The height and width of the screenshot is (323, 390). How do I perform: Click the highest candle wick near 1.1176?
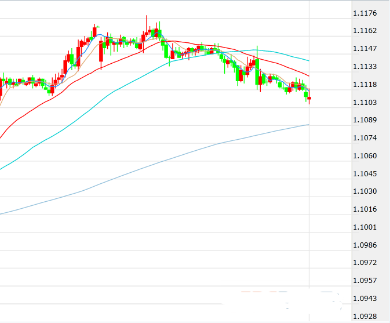click(x=147, y=17)
